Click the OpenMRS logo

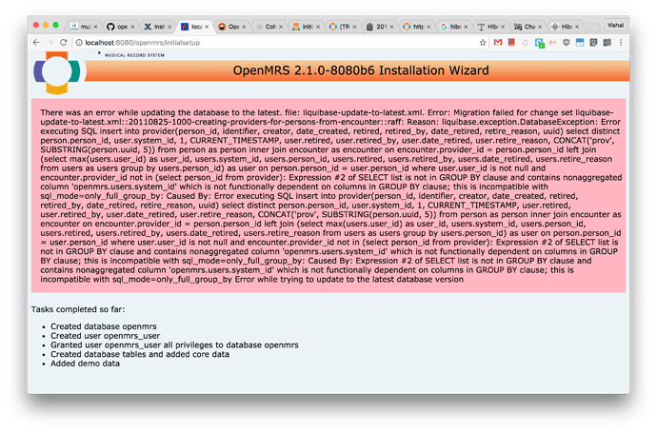click(57, 72)
